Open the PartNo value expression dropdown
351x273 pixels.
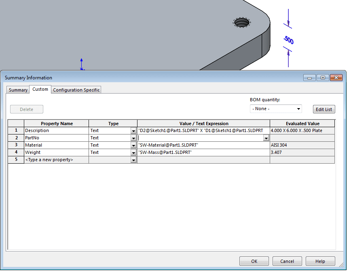tap(266, 138)
